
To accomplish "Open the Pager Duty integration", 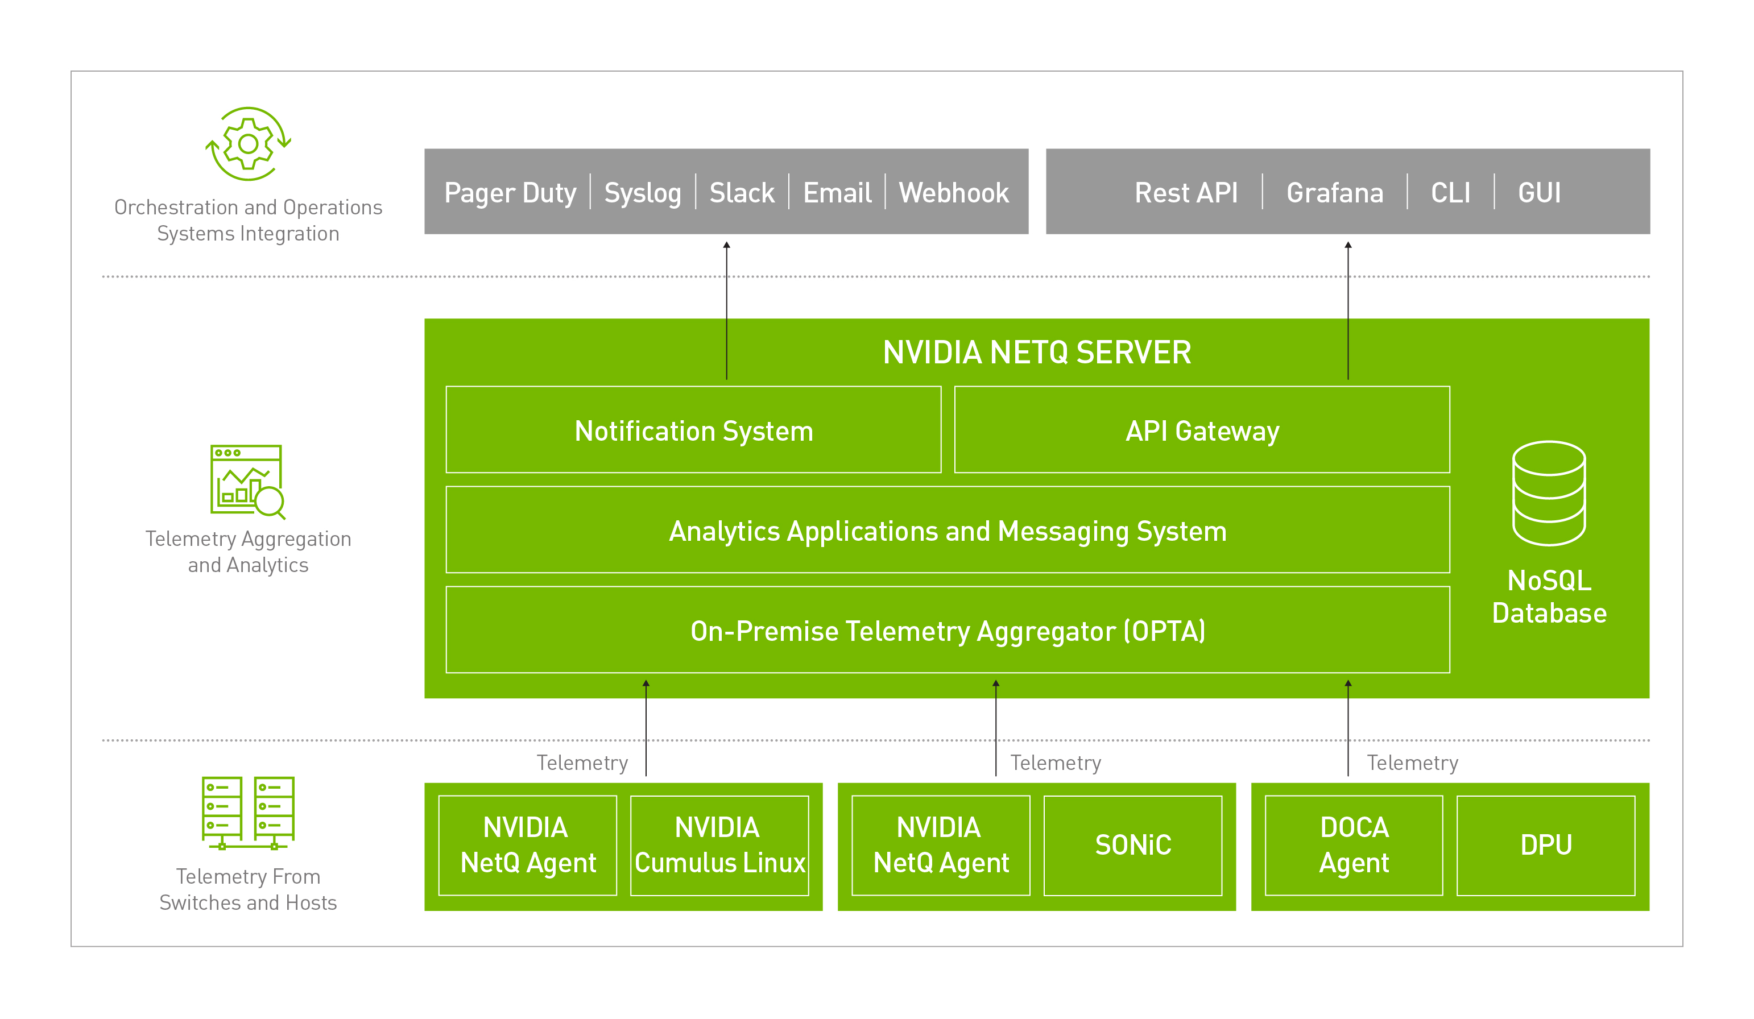I will click(x=510, y=193).
